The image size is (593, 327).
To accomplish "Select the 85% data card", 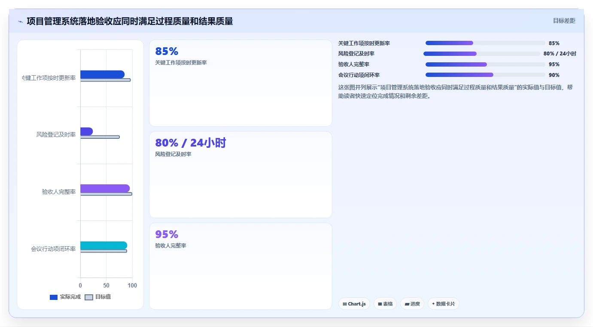I will (240, 83).
